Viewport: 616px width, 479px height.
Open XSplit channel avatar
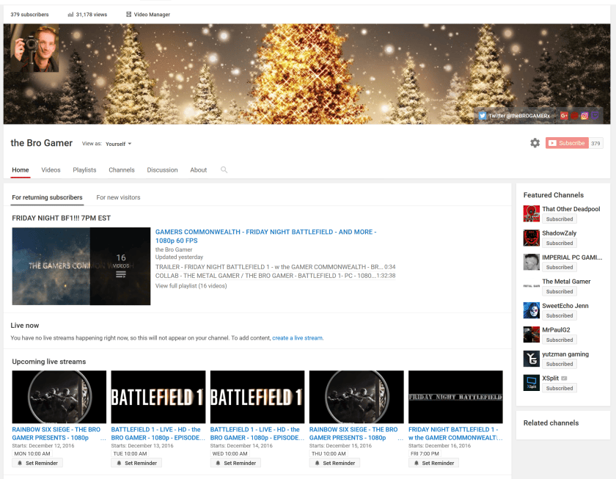point(532,383)
